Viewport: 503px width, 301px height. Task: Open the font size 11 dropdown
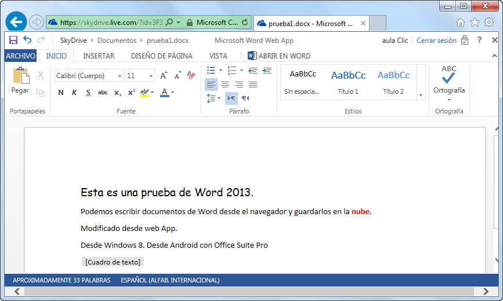pos(140,76)
